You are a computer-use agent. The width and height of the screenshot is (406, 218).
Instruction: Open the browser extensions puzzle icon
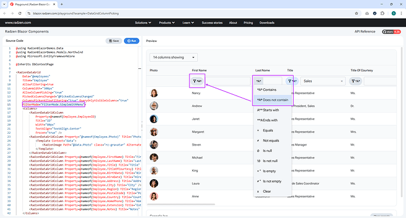(x=382, y=13)
